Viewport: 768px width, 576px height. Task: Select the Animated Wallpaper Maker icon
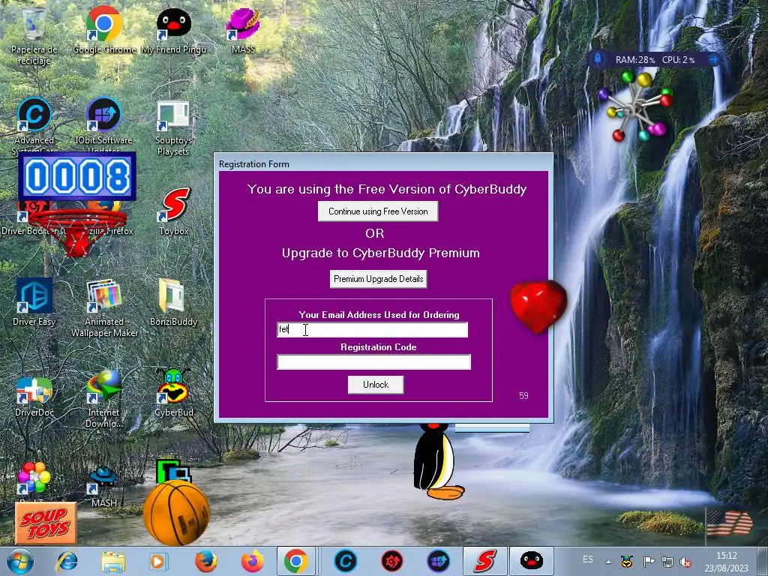pyautogui.click(x=104, y=307)
